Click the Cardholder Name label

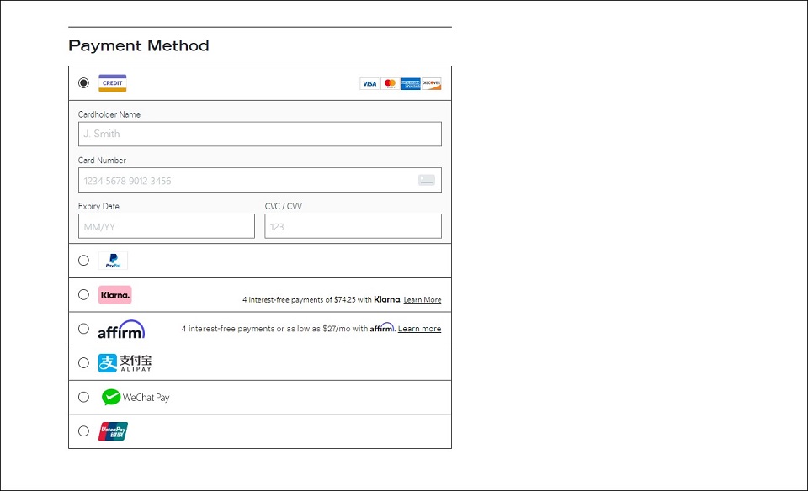point(109,114)
